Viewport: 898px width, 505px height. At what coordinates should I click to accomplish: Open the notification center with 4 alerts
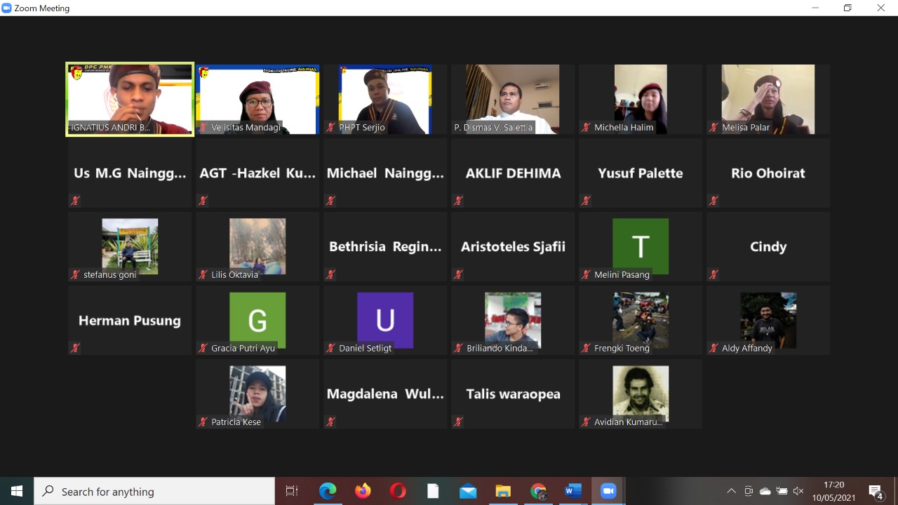876,492
